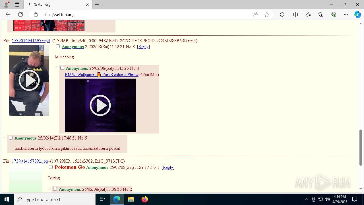Show hidden tray icons chevron
Screen dimensions: 364x205
click(307, 199)
